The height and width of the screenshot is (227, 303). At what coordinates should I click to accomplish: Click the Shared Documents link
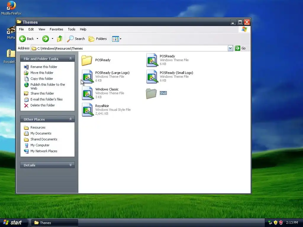tap(44, 140)
